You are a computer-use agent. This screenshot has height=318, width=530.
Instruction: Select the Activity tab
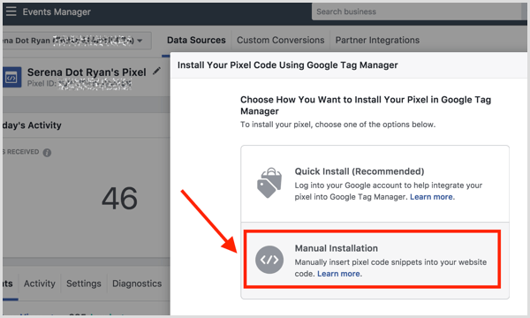coord(39,284)
